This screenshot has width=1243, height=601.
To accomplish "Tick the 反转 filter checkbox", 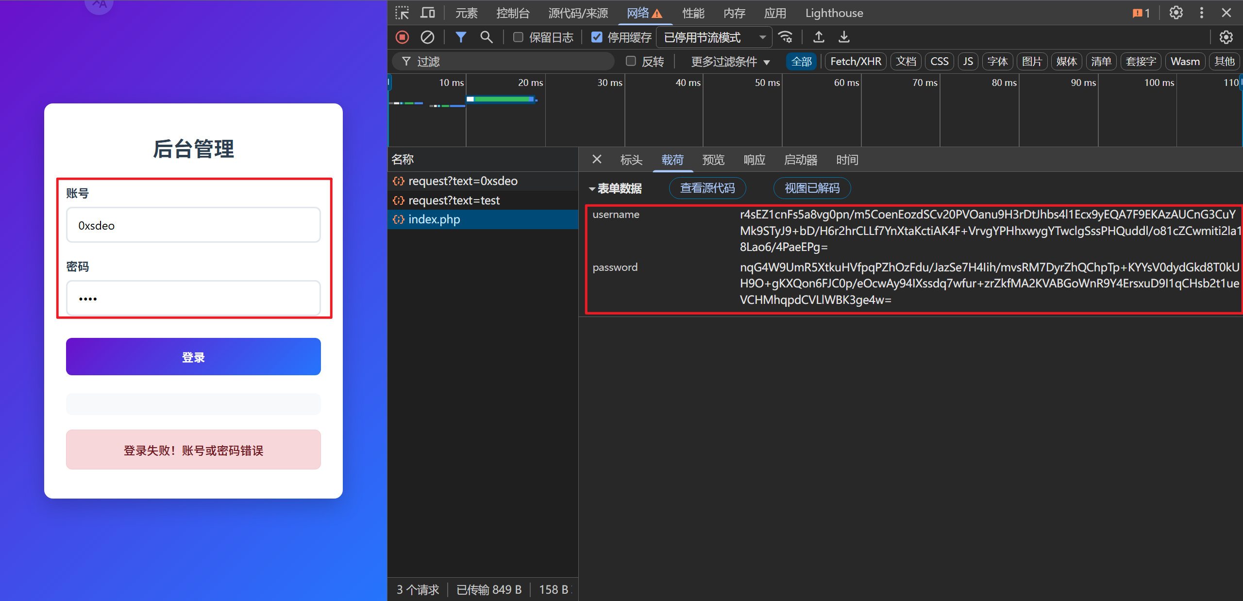I will click(x=631, y=61).
